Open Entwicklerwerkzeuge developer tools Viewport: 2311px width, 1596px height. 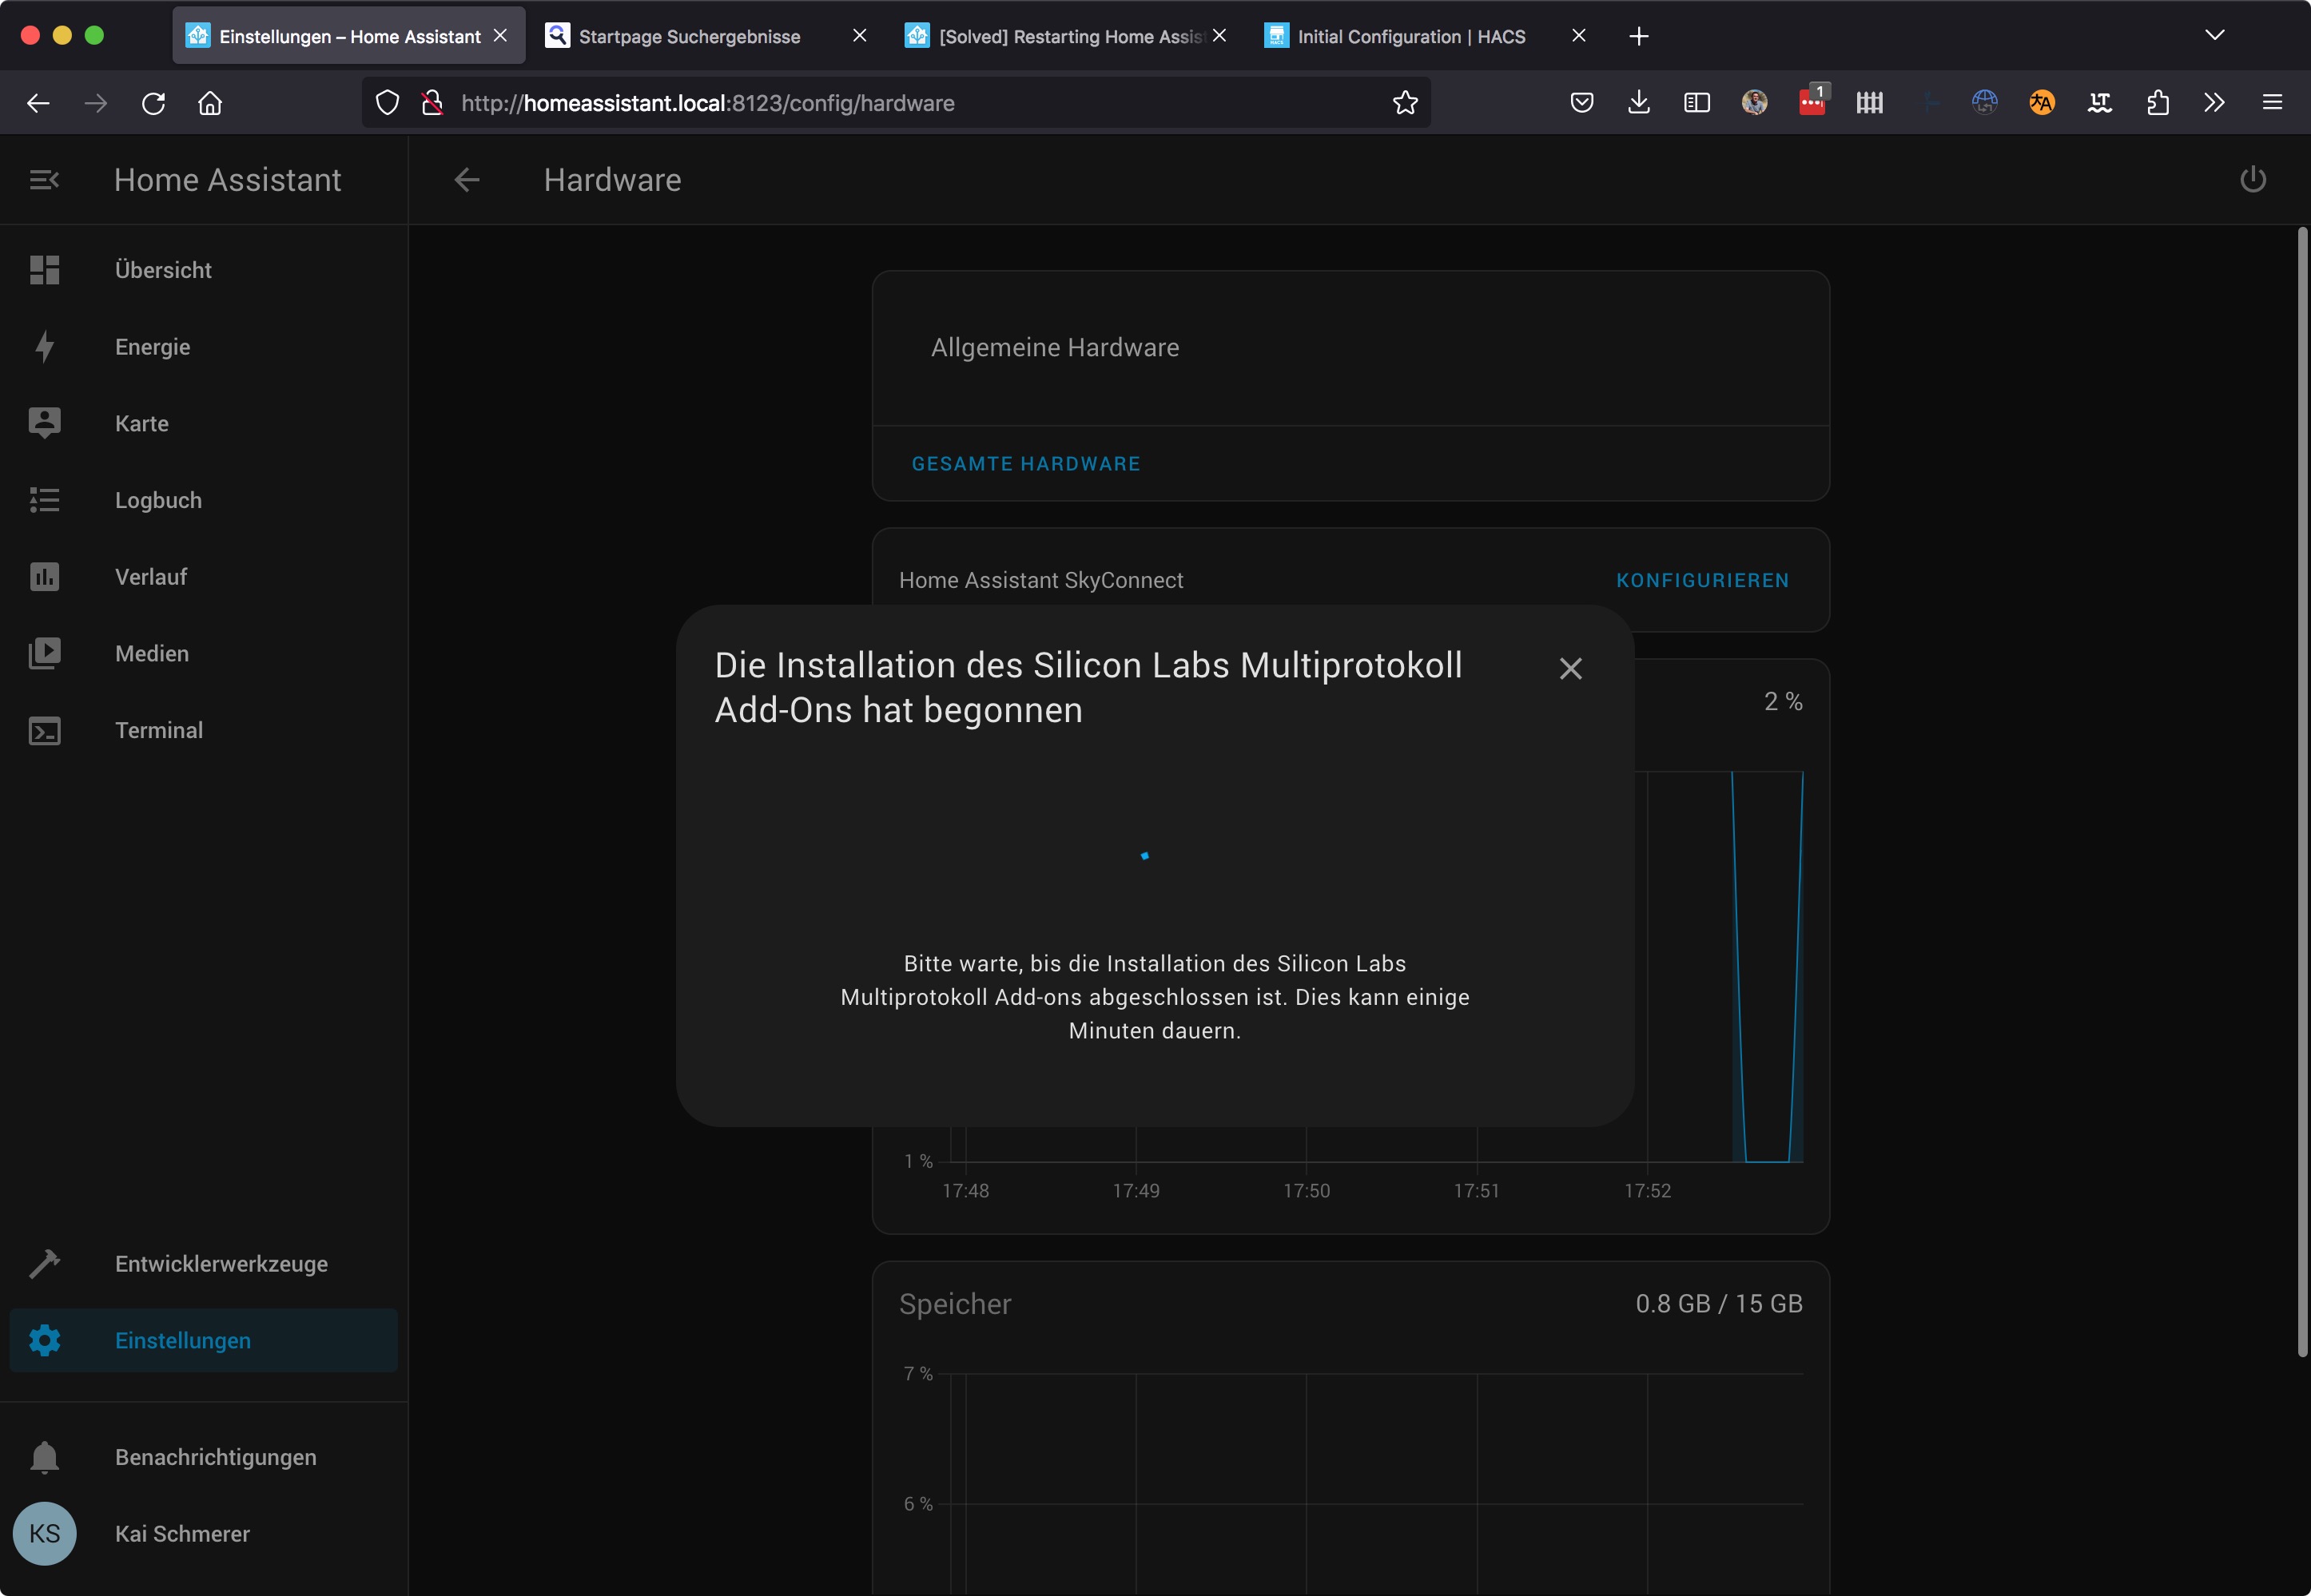pyautogui.click(x=220, y=1264)
